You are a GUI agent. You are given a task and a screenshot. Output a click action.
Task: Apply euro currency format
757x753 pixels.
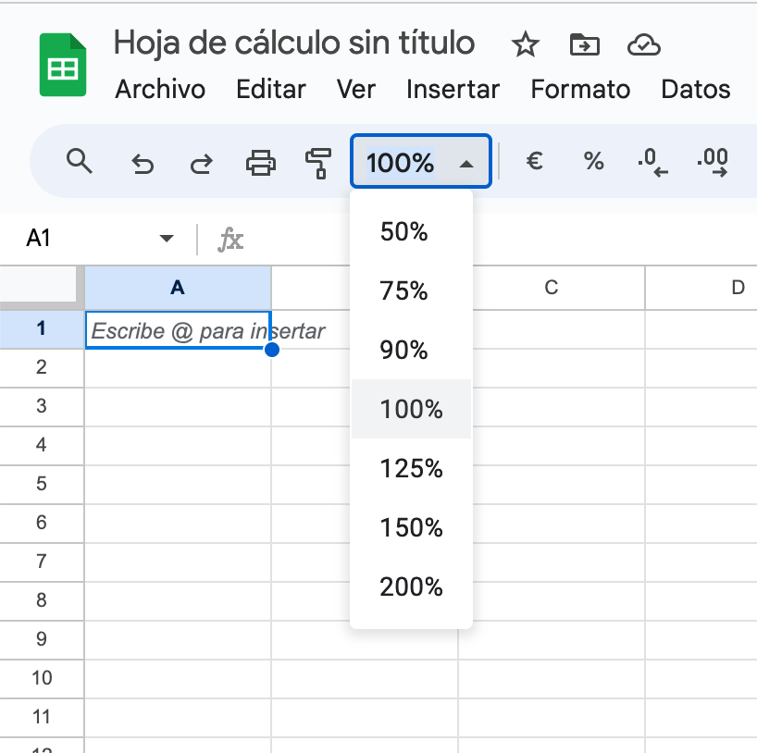[x=534, y=163]
